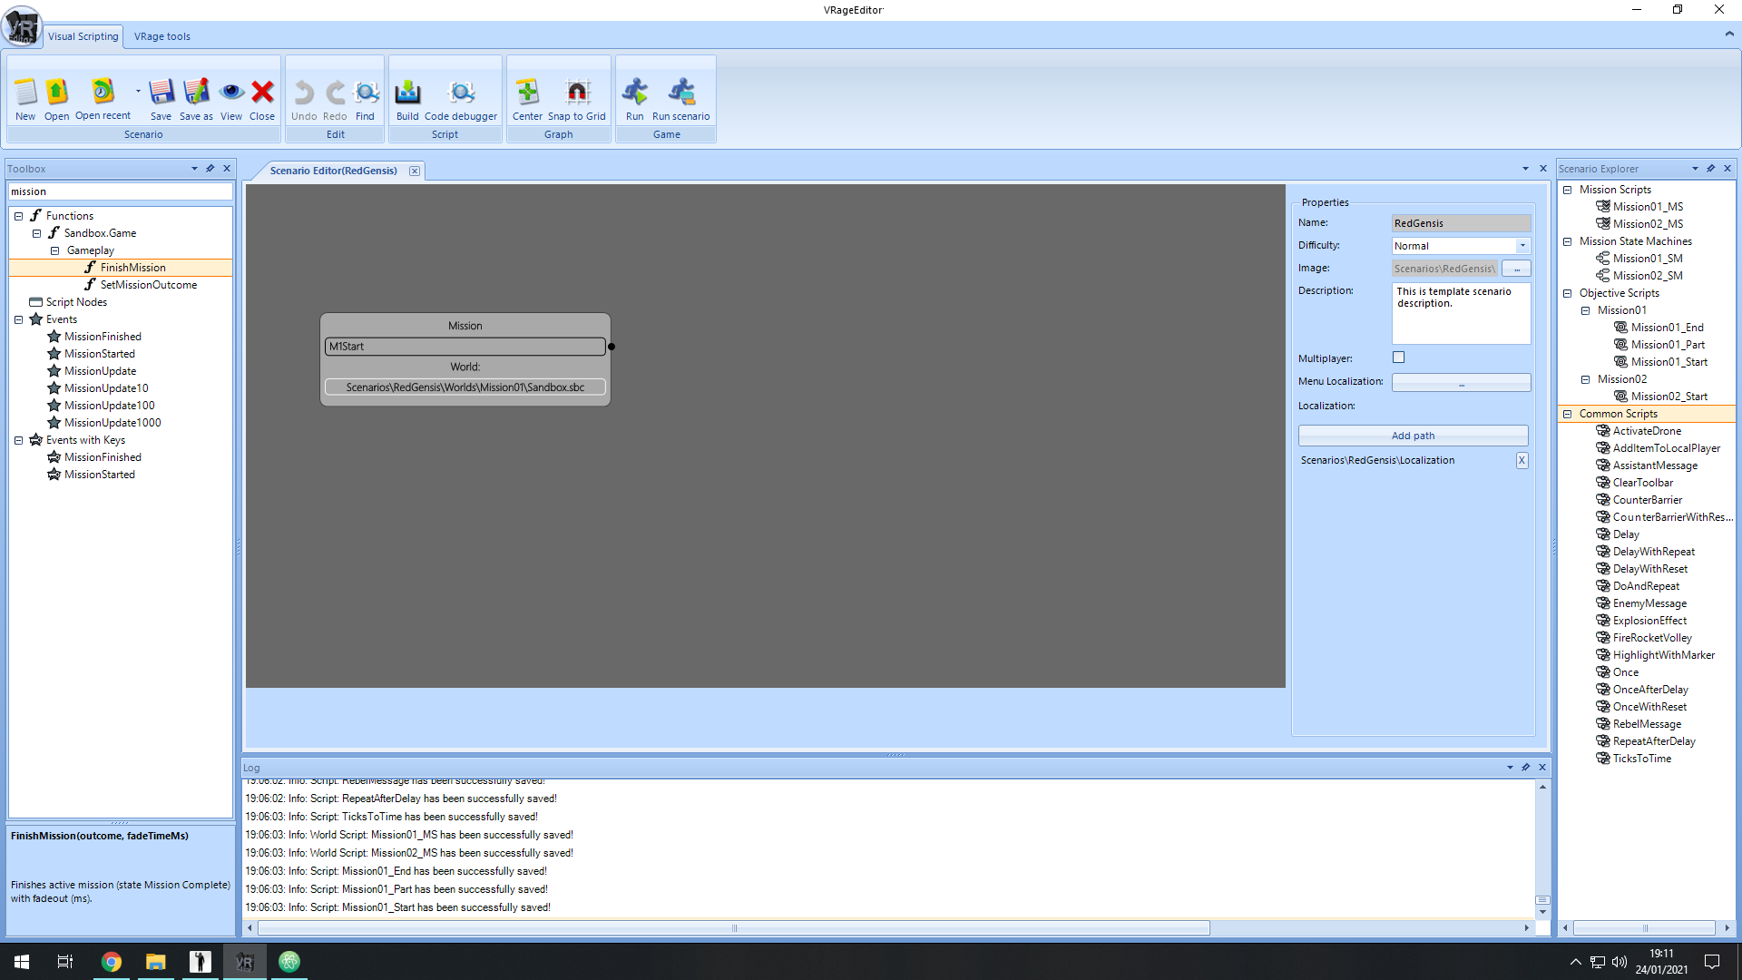Open the Difficulty dropdown

click(x=1522, y=246)
